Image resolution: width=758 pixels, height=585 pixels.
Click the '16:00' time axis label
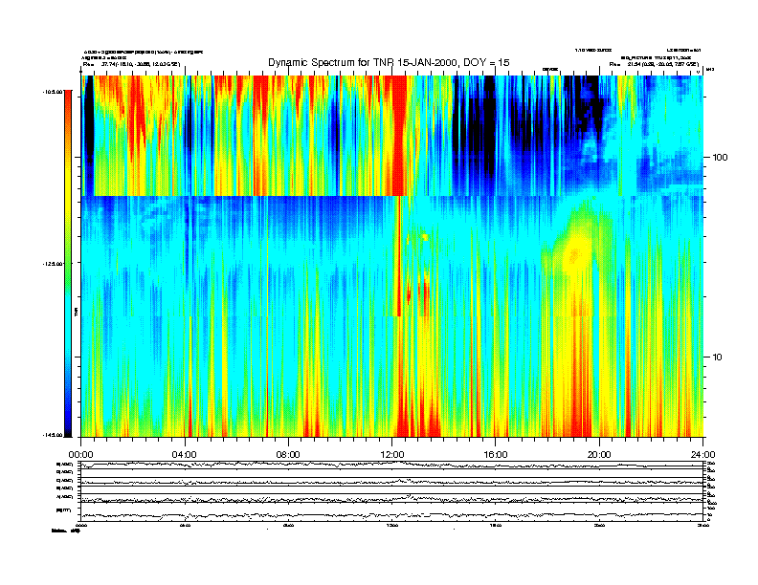pyautogui.click(x=496, y=455)
